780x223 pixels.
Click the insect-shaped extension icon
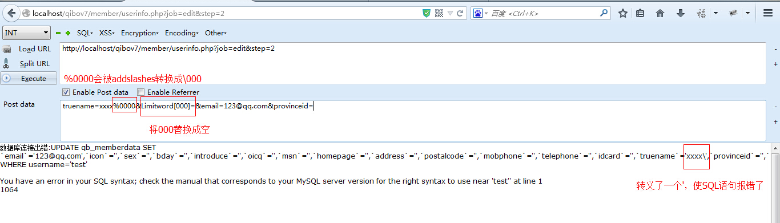click(733, 13)
